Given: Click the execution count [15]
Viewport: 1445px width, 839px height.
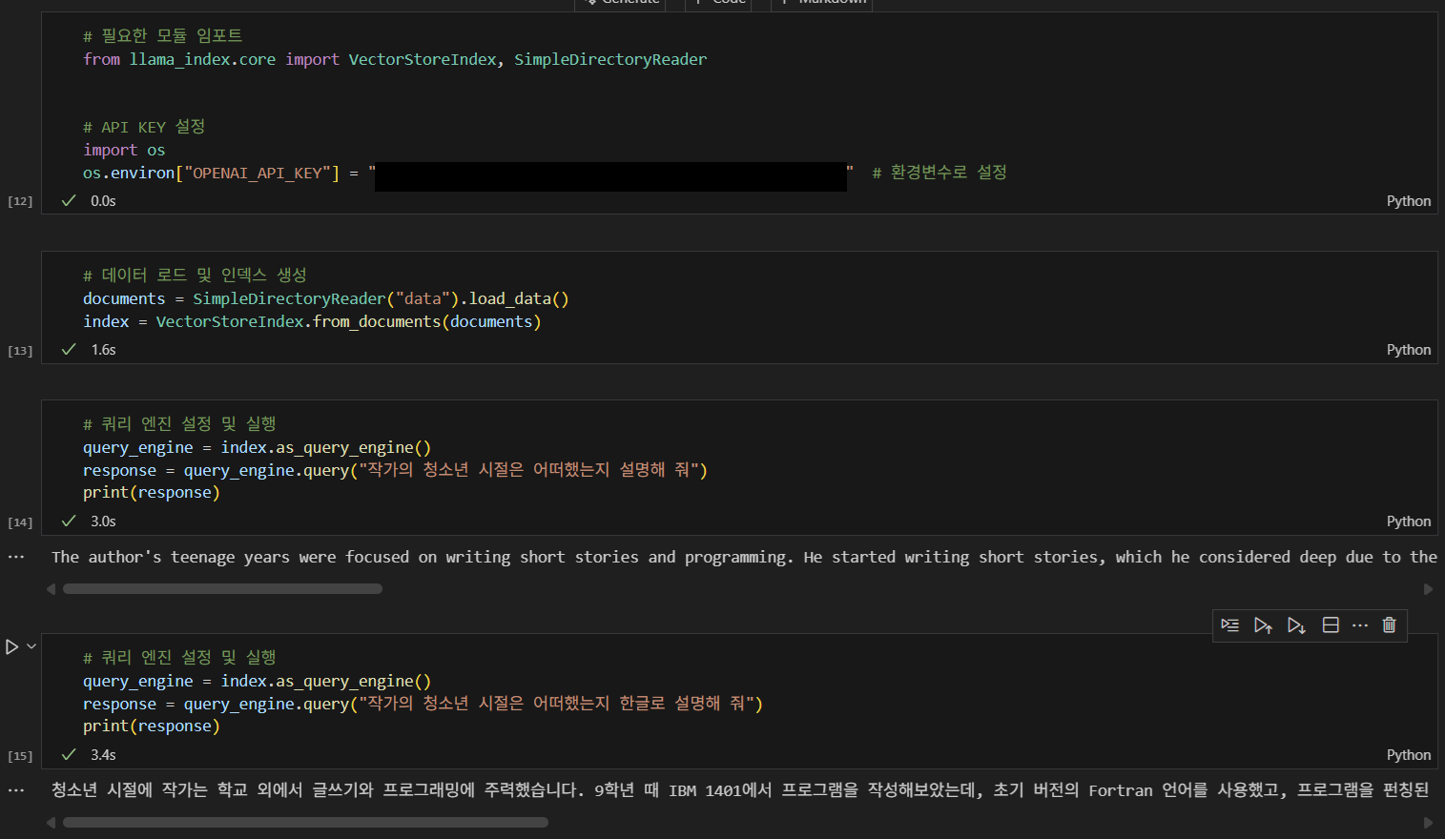Looking at the screenshot, I should (x=20, y=756).
